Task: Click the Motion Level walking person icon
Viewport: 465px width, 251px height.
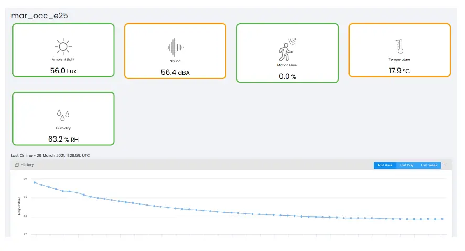Action: coord(287,49)
